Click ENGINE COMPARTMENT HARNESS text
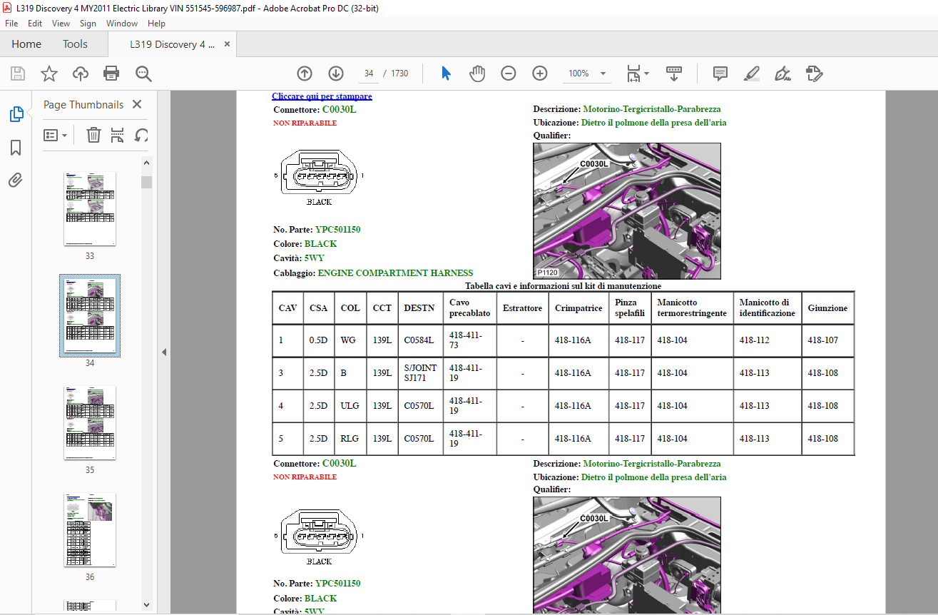 coord(395,273)
